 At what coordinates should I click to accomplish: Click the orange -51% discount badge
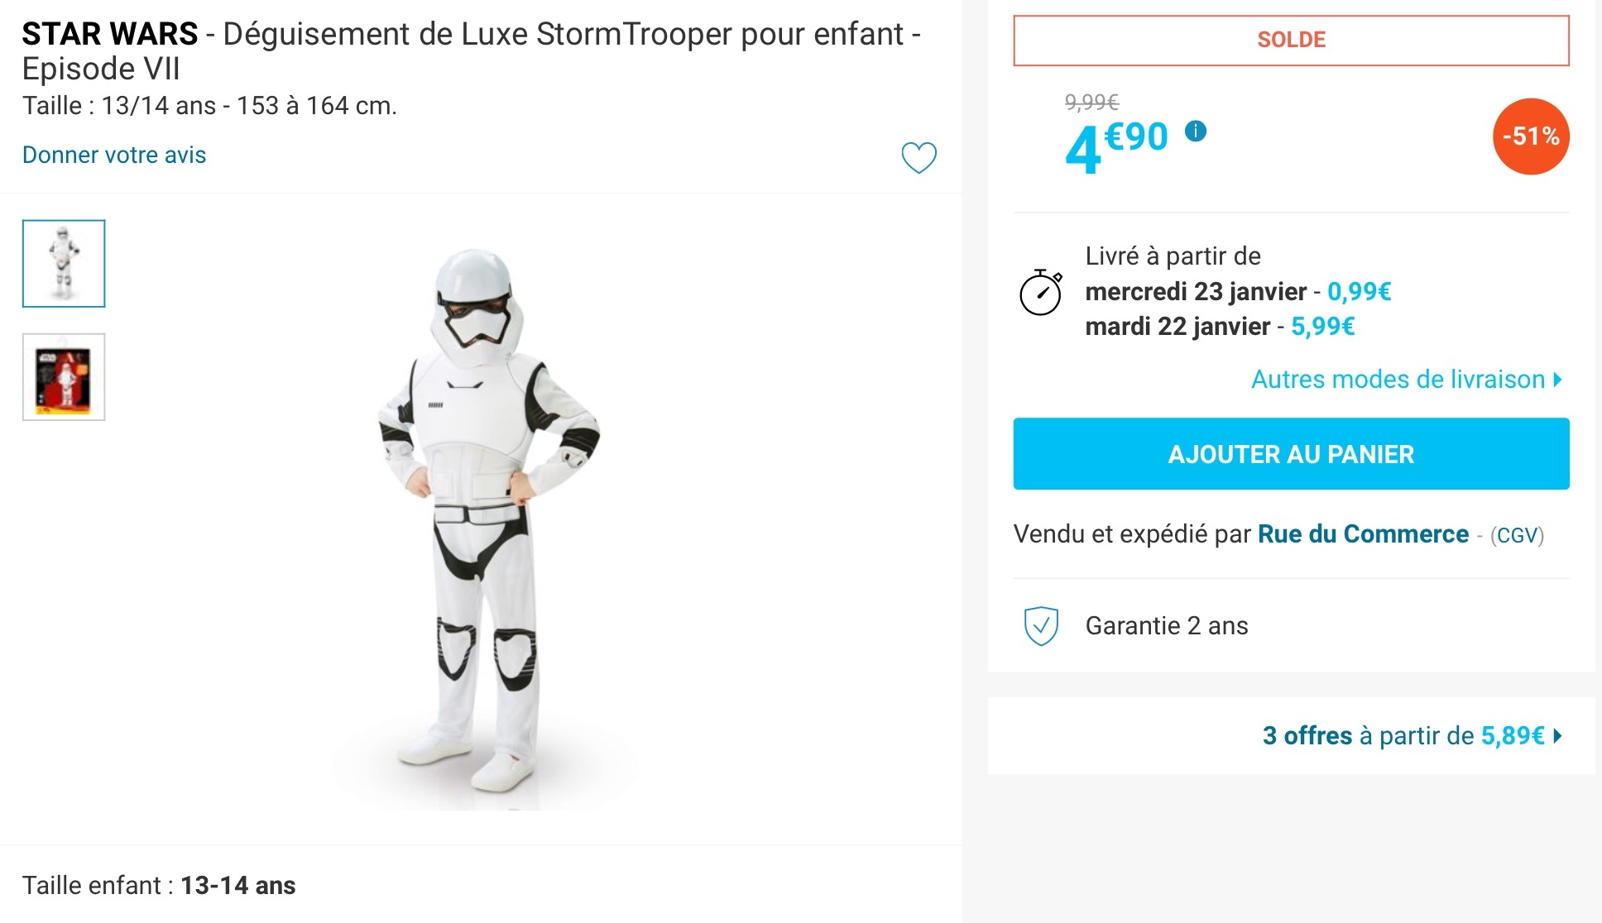[1531, 136]
